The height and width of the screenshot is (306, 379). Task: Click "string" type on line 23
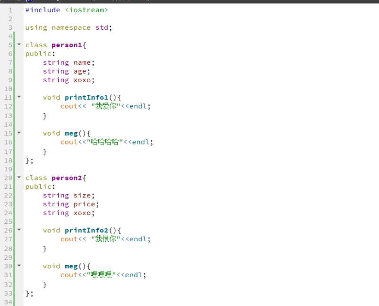(x=56, y=204)
